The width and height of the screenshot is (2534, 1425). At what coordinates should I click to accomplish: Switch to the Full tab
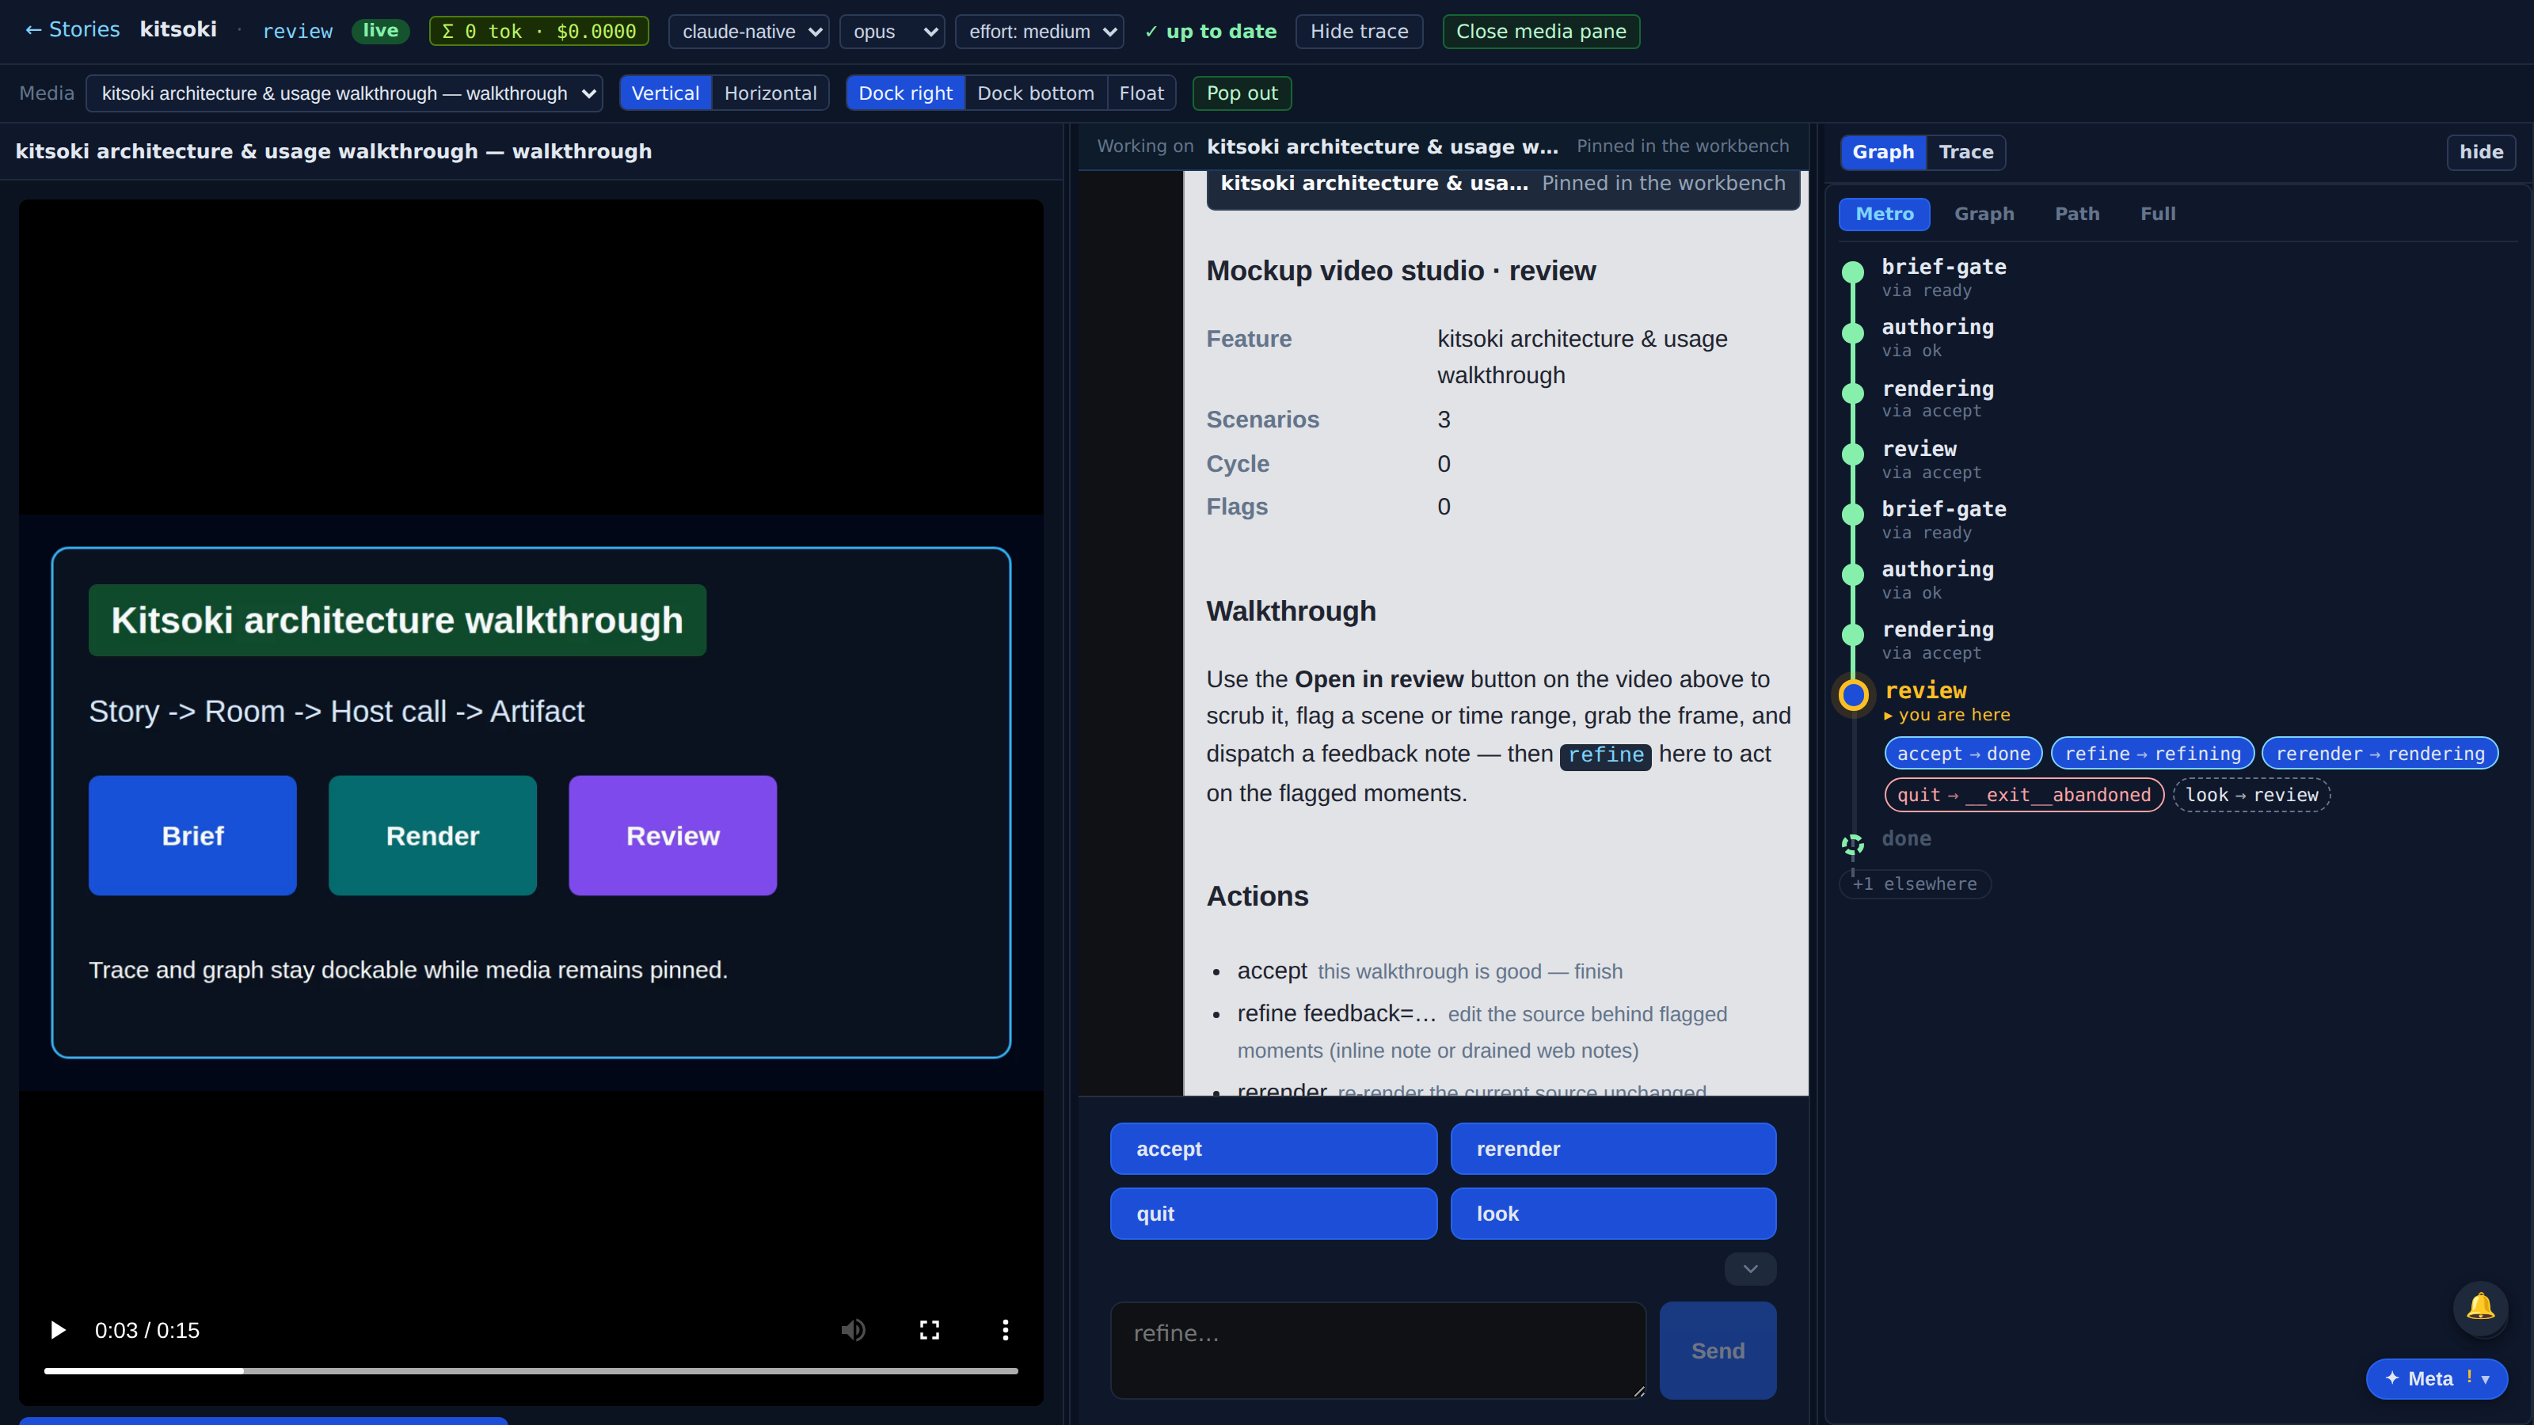2157,215
